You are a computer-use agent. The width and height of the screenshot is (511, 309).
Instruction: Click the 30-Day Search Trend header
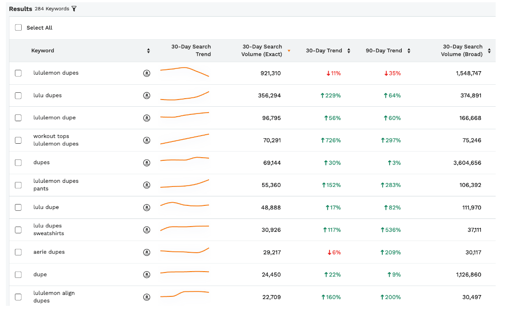pyautogui.click(x=191, y=50)
